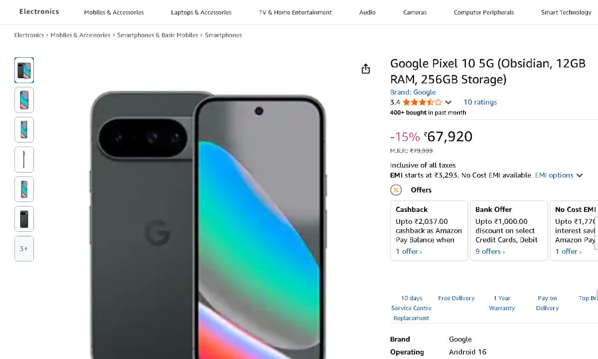Click the Smartphones & Basic Mobiles breadcrumb
The height and width of the screenshot is (359, 598).
click(157, 35)
